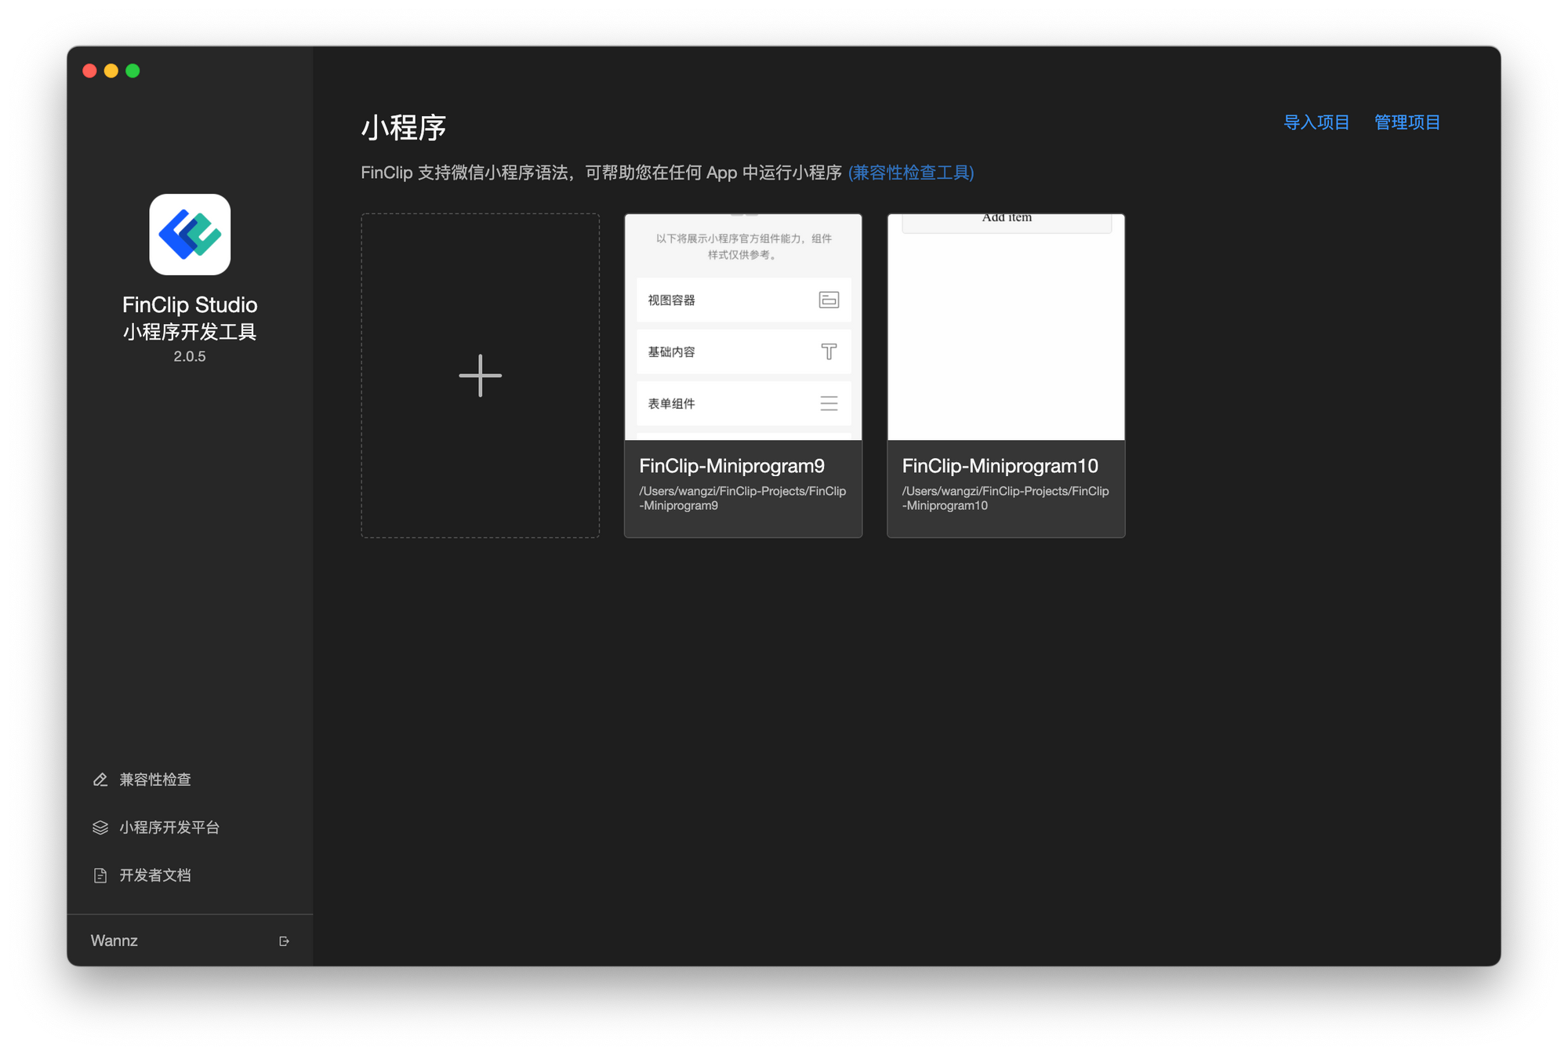Open 导入项目 import project link
1568x1055 pixels.
1316,122
